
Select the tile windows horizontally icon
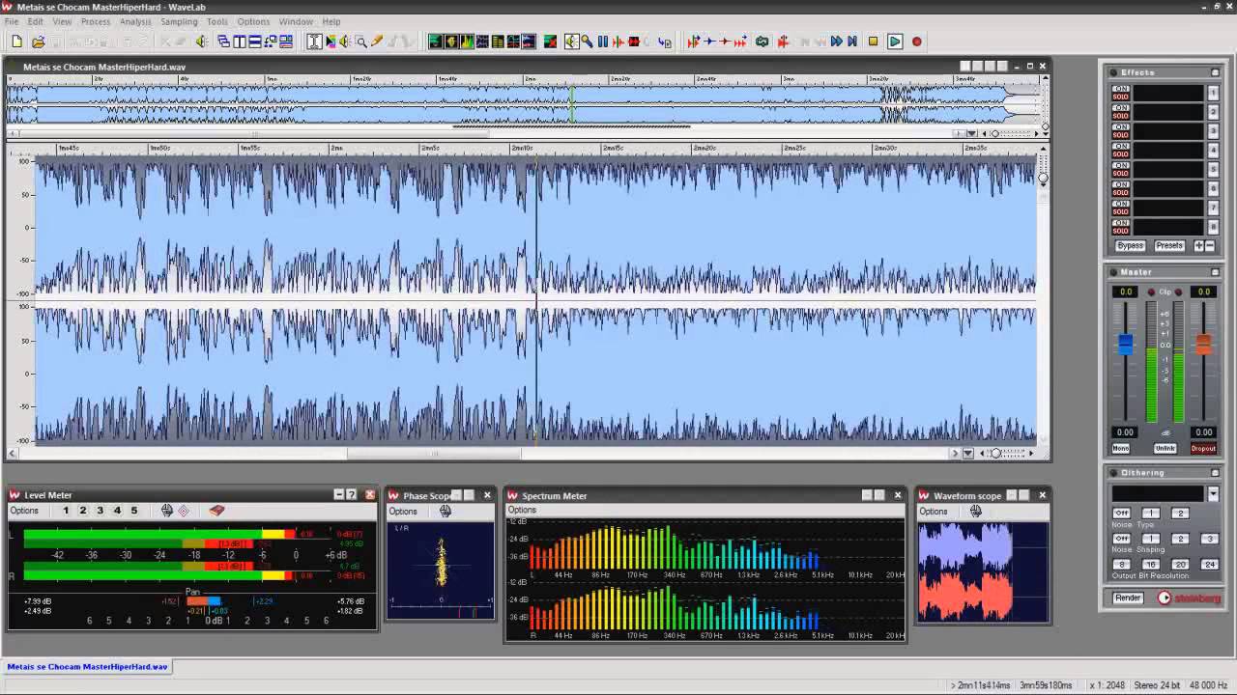coord(255,42)
